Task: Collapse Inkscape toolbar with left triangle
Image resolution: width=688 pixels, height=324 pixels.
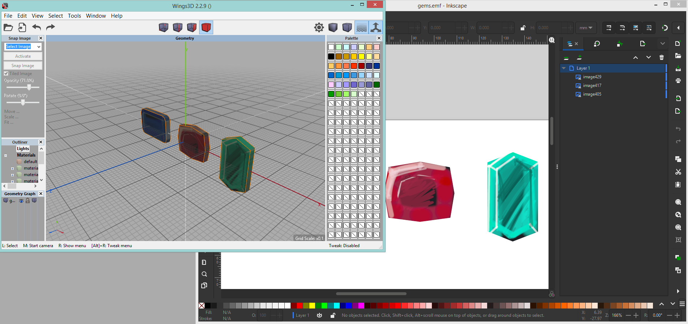Action: 678,28
